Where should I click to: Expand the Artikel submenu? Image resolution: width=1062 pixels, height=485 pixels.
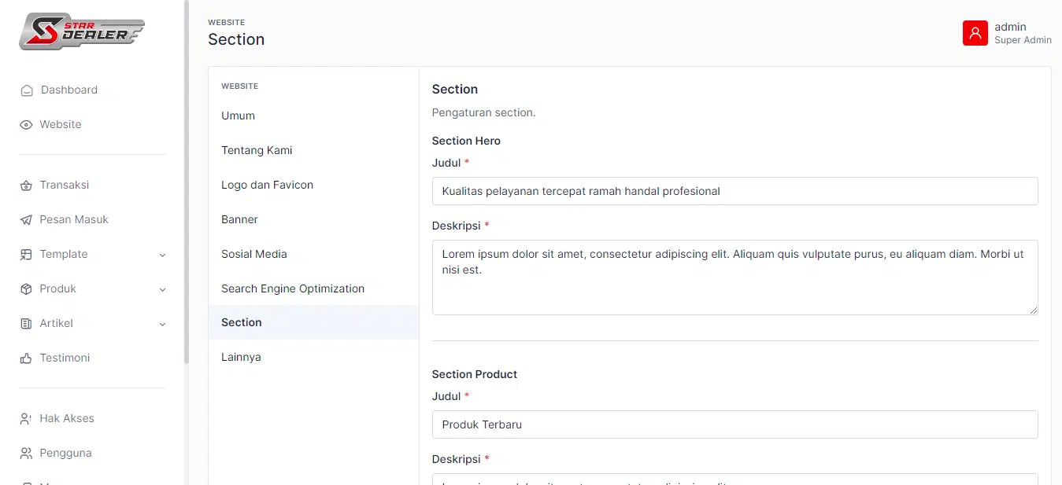(x=162, y=324)
